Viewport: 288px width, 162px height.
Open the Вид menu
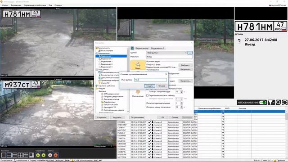pos(50,5)
